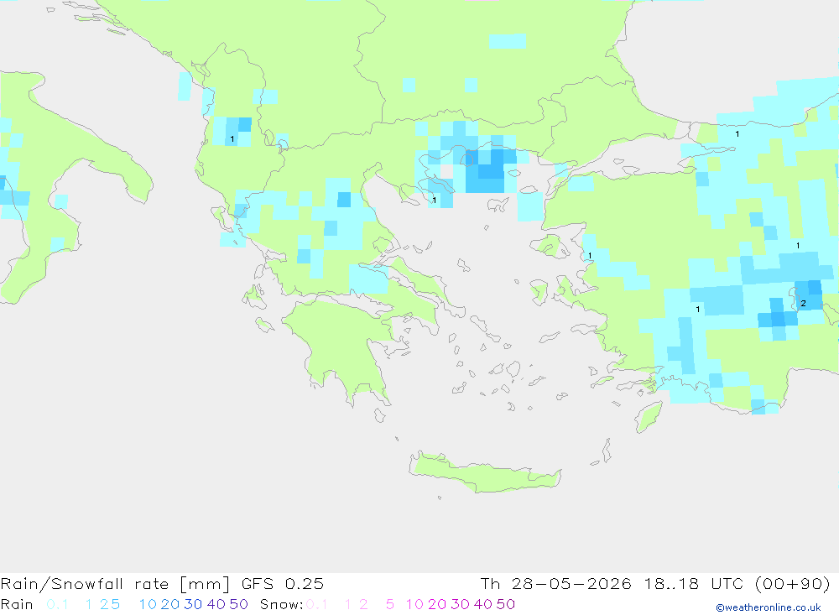Click the "(00+90)" forecast offset text
Image resolution: width=839 pixels, height=615 pixels.
[x=793, y=584]
